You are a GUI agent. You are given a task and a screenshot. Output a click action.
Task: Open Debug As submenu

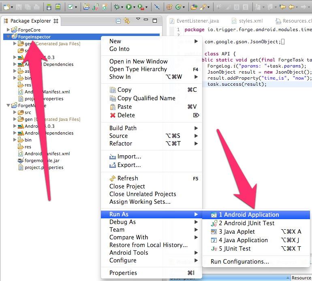click(152, 222)
